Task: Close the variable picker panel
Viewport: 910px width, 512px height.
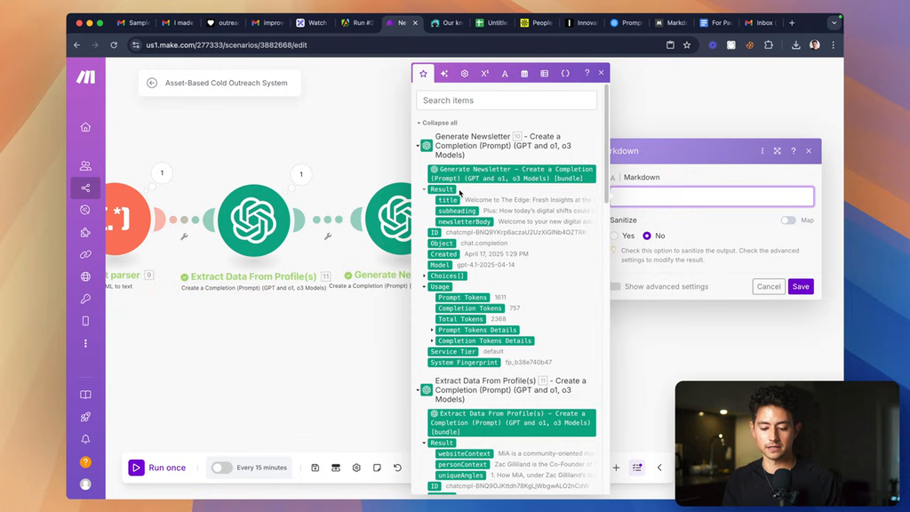Action: click(x=602, y=73)
